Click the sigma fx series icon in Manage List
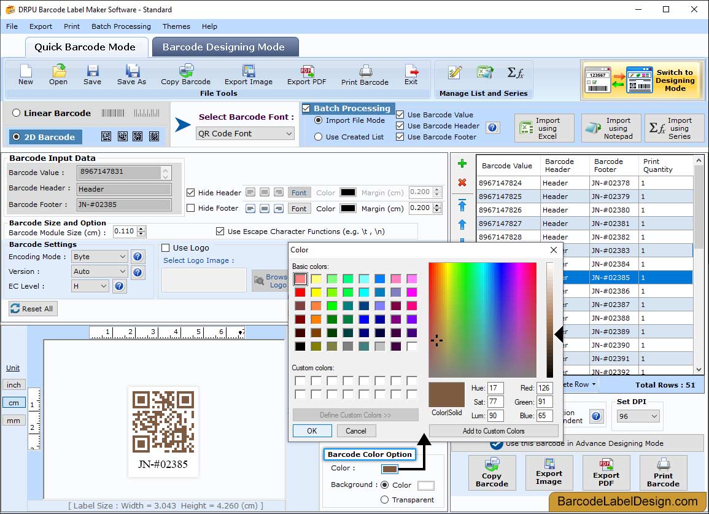The width and height of the screenshot is (709, 514). coord(515,72)
